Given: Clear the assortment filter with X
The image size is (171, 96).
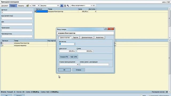Looking at the screenshot, I should point(94,6).
